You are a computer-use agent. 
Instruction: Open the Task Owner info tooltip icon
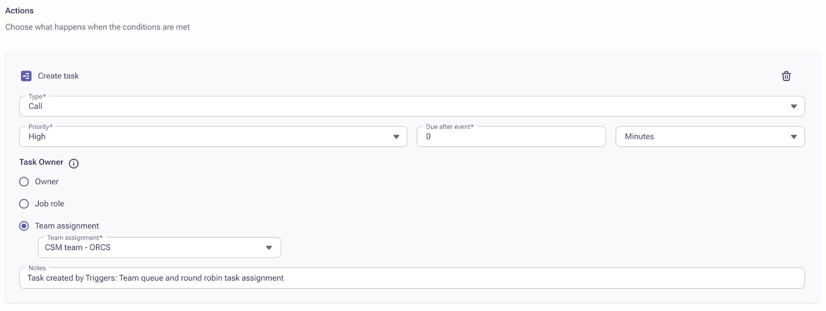[x=74, y=163]
